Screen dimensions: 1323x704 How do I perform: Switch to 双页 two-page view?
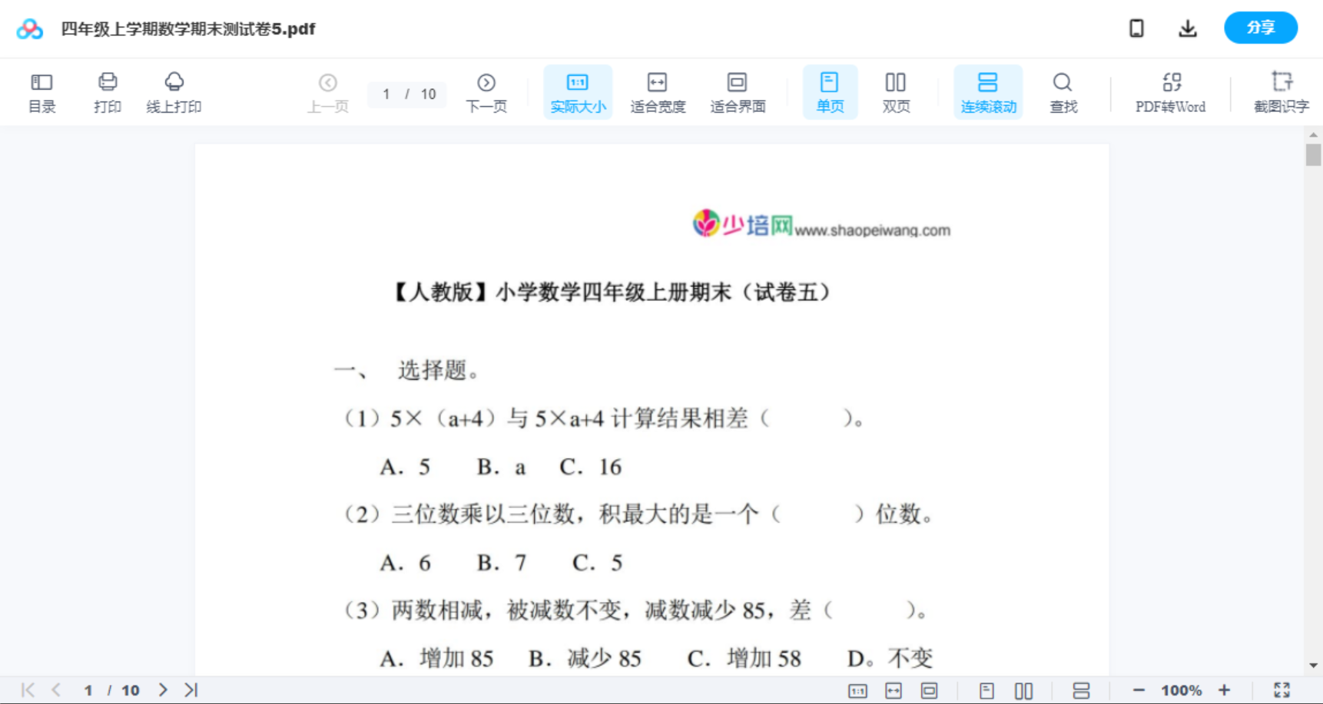896,92
